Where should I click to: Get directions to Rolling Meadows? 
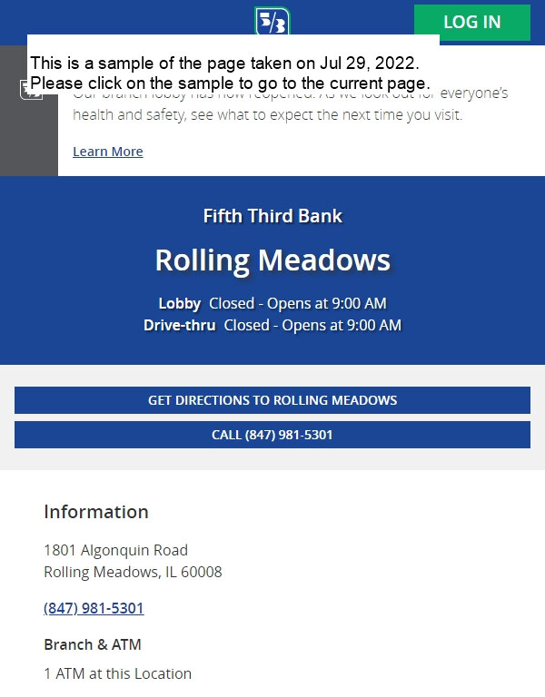[x=272, y=400]
